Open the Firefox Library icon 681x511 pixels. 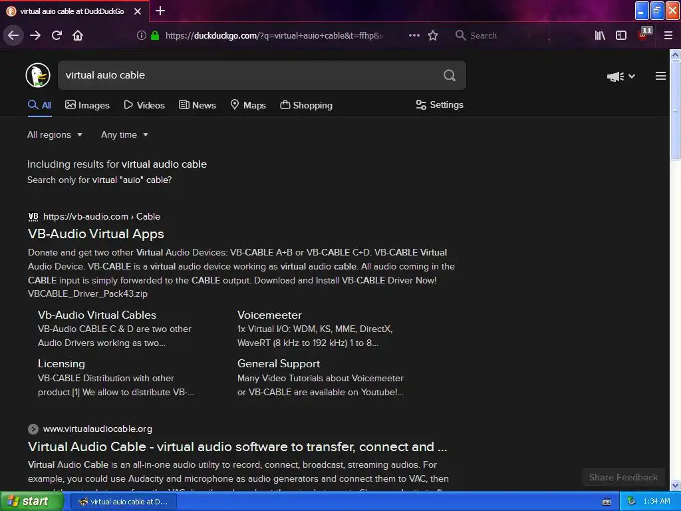click(x=600, y=35)
